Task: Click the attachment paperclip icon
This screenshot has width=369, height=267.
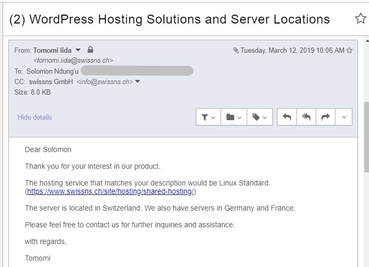Action: 236,50
